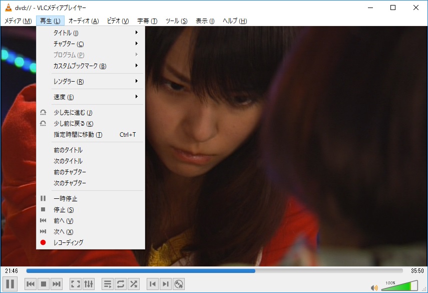Image resolution: width=428 pixels, height=293 pixels.
Task: Toggle fullscreen mode icon
Action: click(x=76, y=284)
